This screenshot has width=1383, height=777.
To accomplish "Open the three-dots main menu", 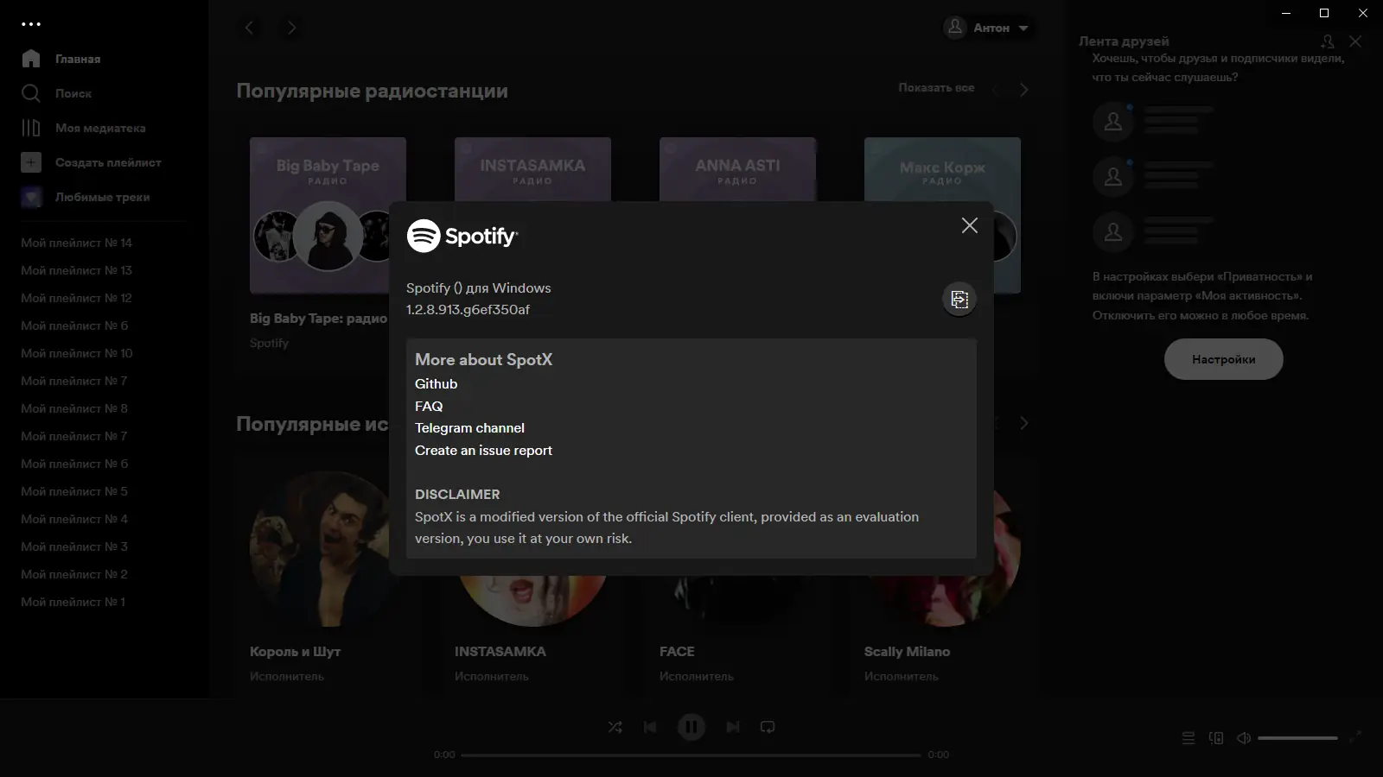I will [x=31, y=24].
